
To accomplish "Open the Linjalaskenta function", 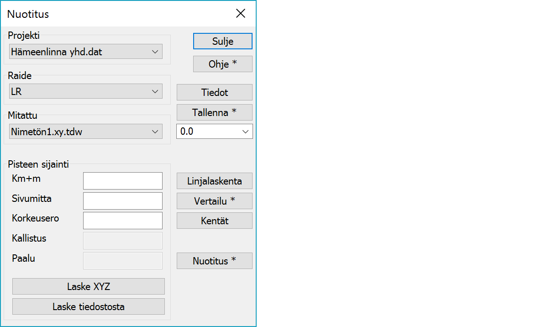I will pos(214,181).
